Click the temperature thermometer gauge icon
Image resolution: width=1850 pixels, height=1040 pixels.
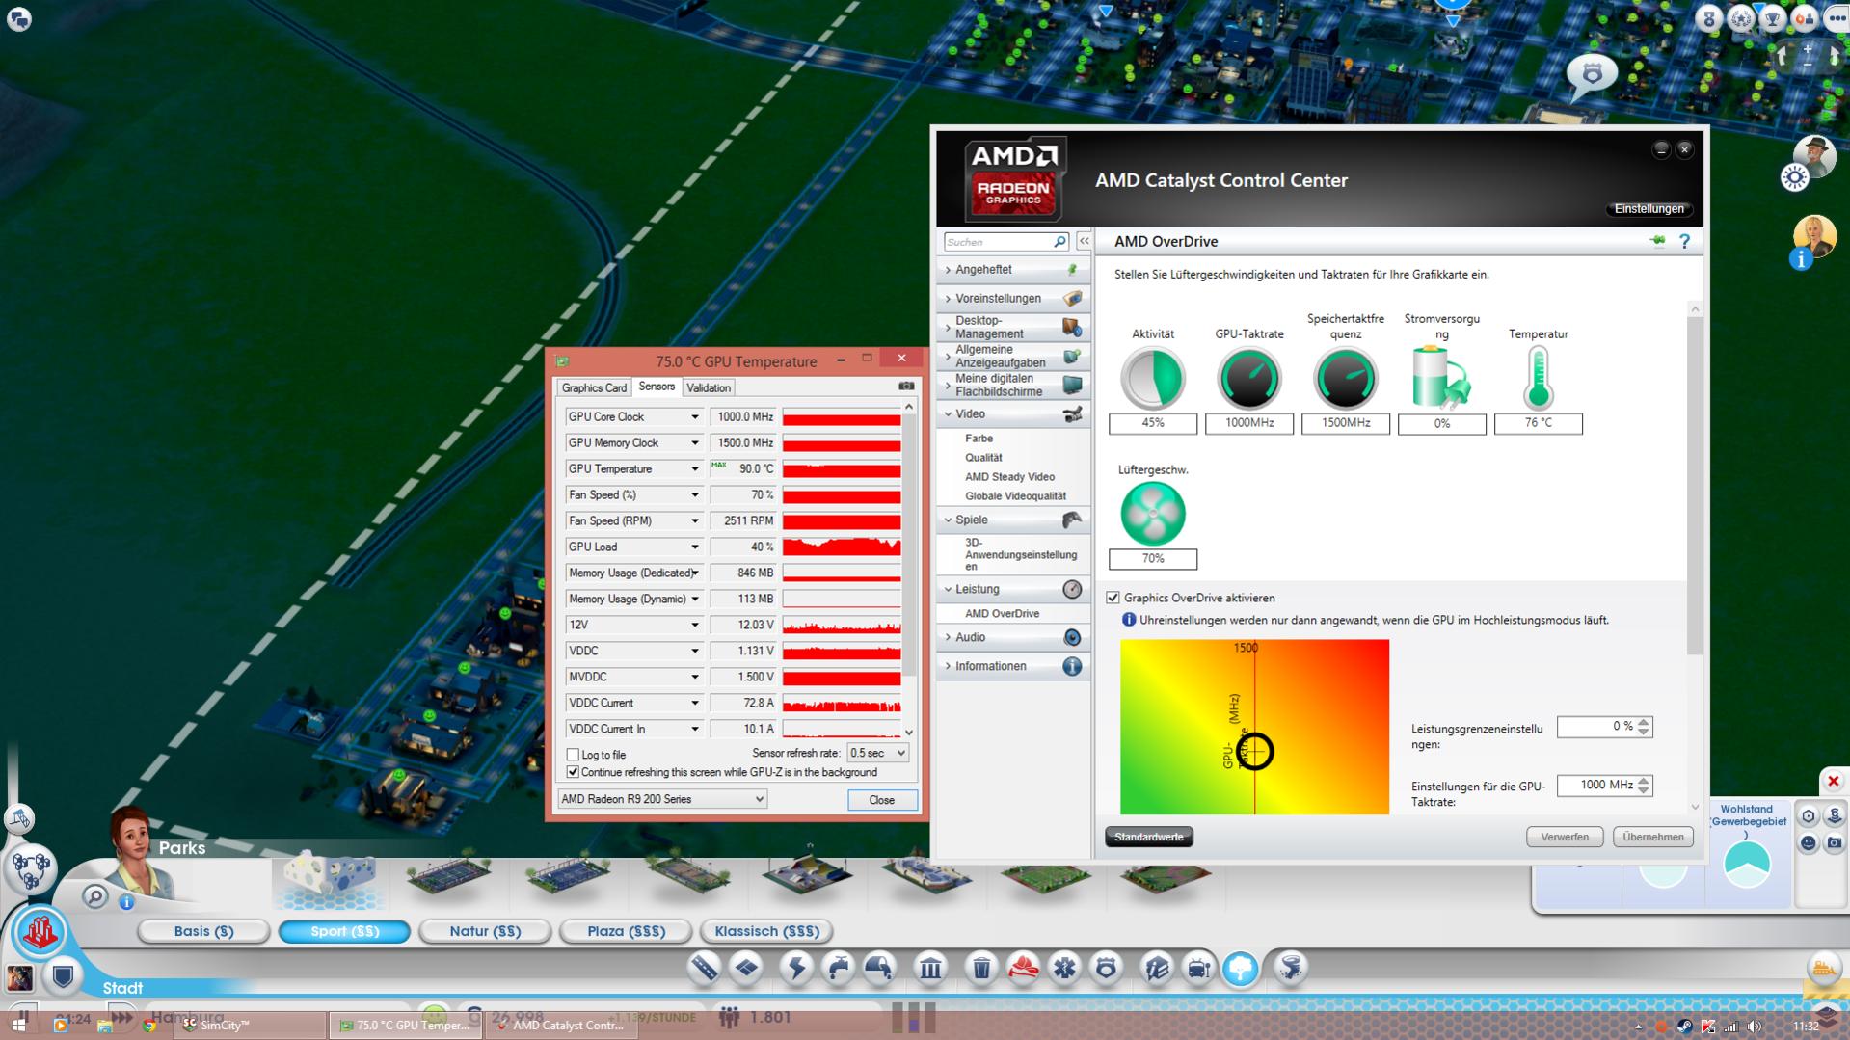1538,378
